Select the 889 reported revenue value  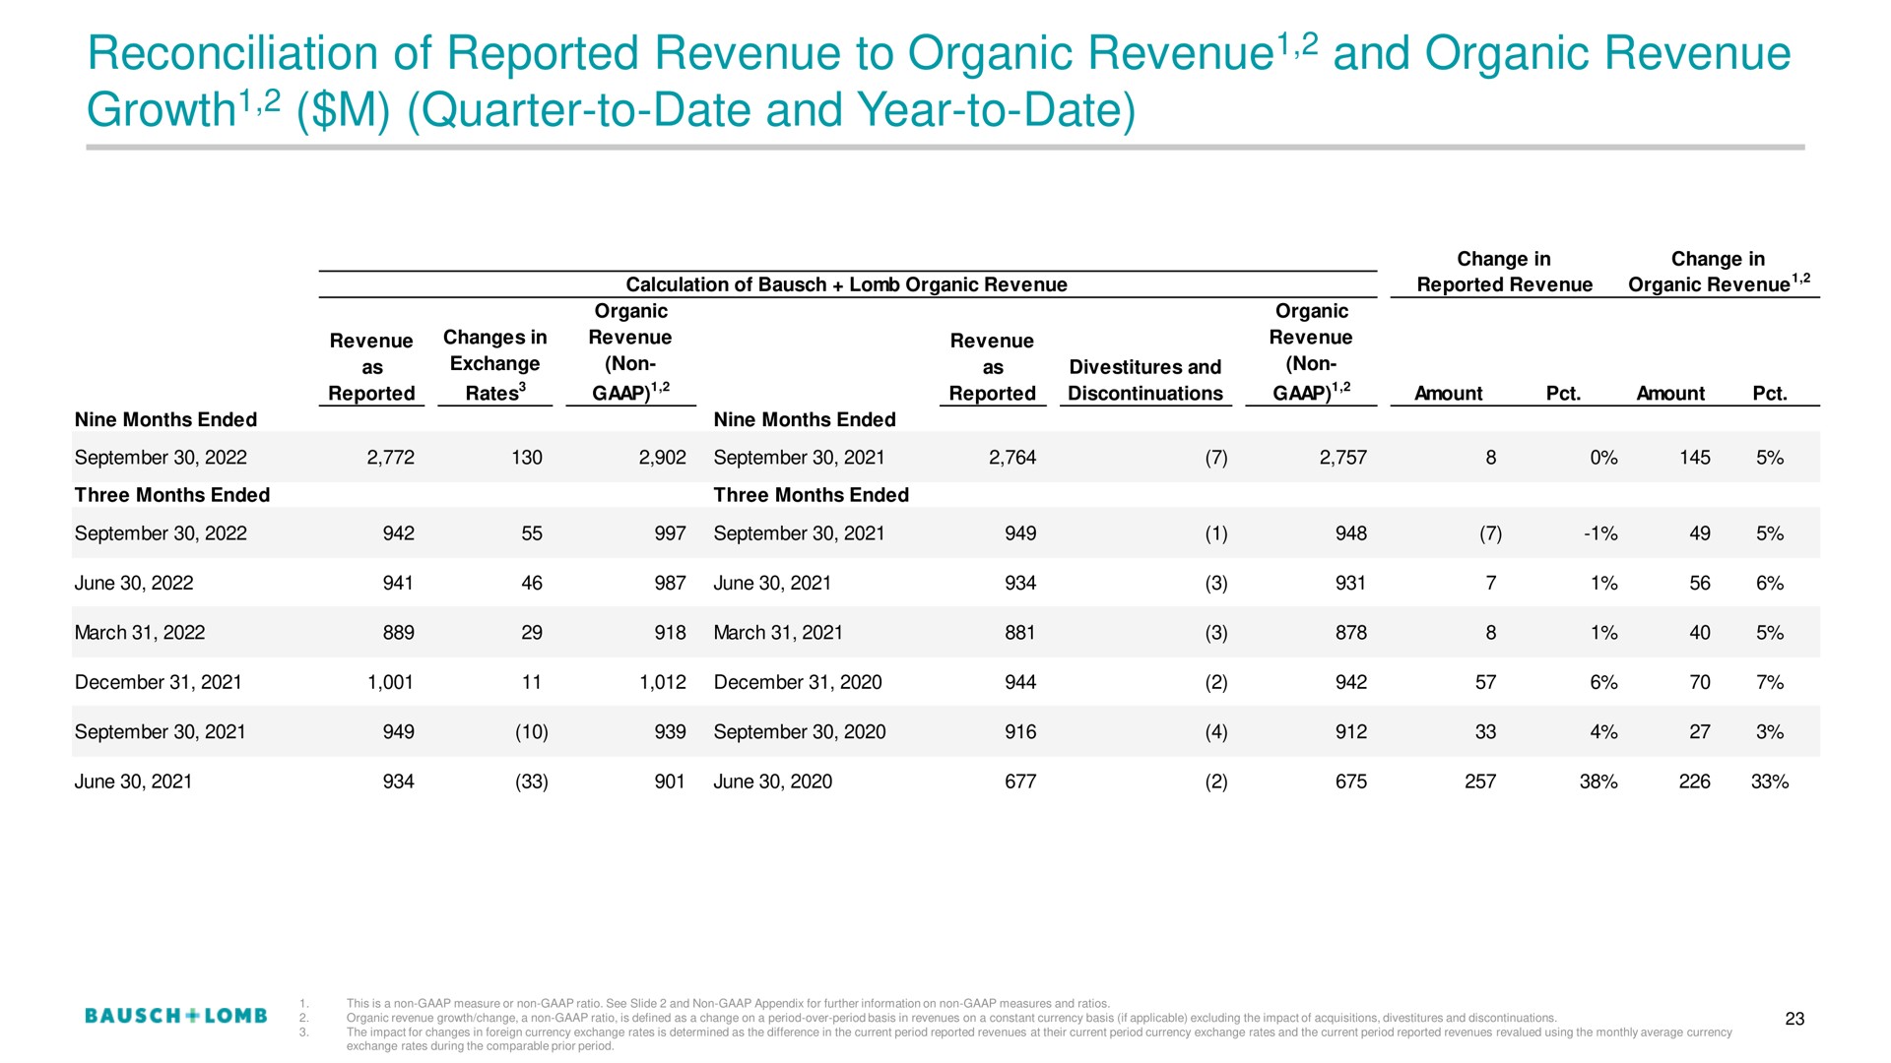point(398,633)
